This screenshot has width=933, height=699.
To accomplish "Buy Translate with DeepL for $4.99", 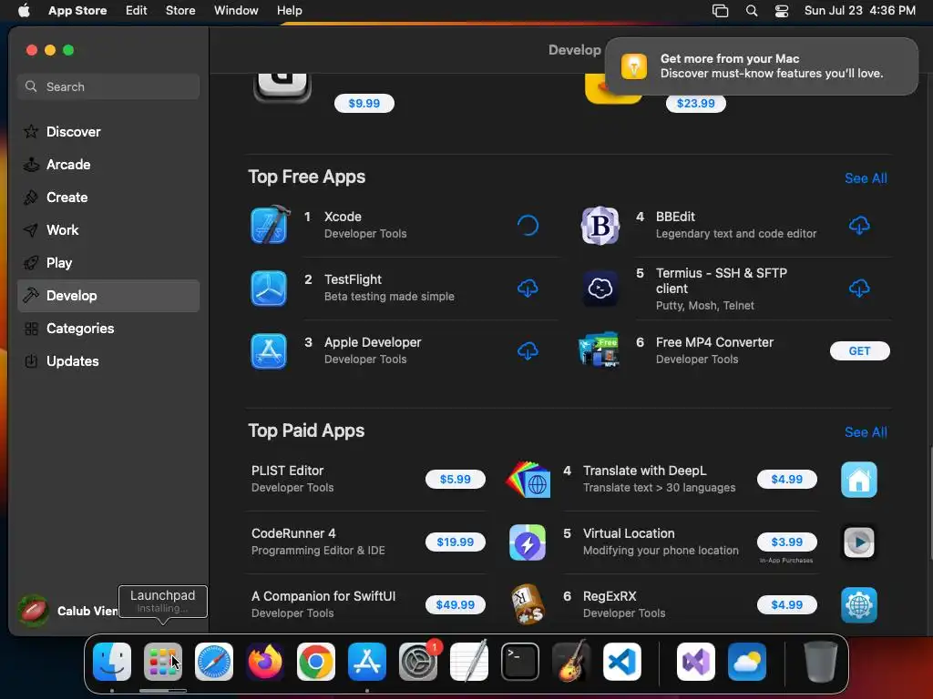I will (x=786, y=479).
